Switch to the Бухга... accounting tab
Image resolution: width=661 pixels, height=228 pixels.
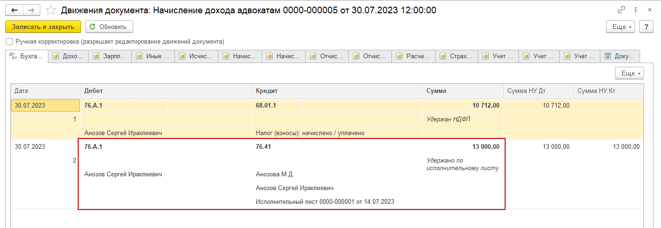point(27,56)
